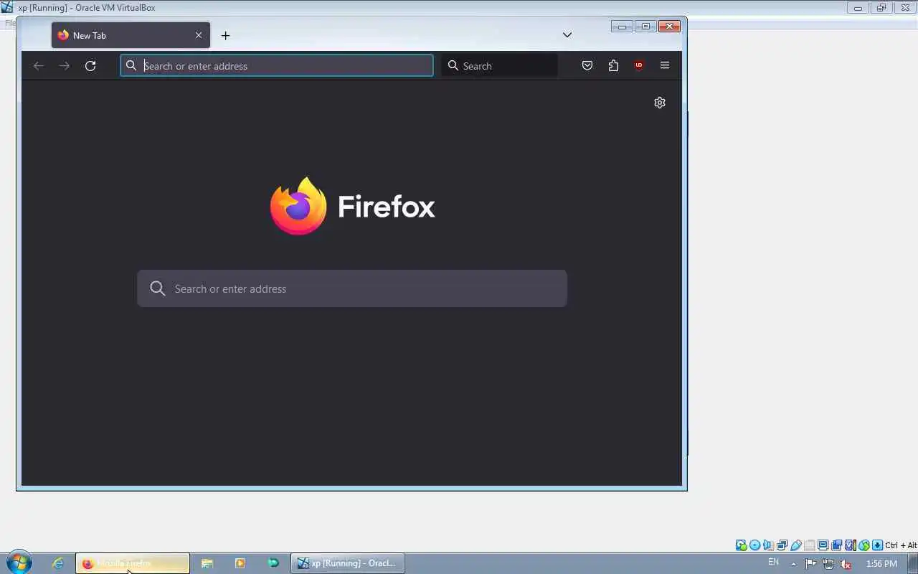918x574 pixels.
Task: Click the VirtualBox display indicator
Action: click(x=823, y=545)
